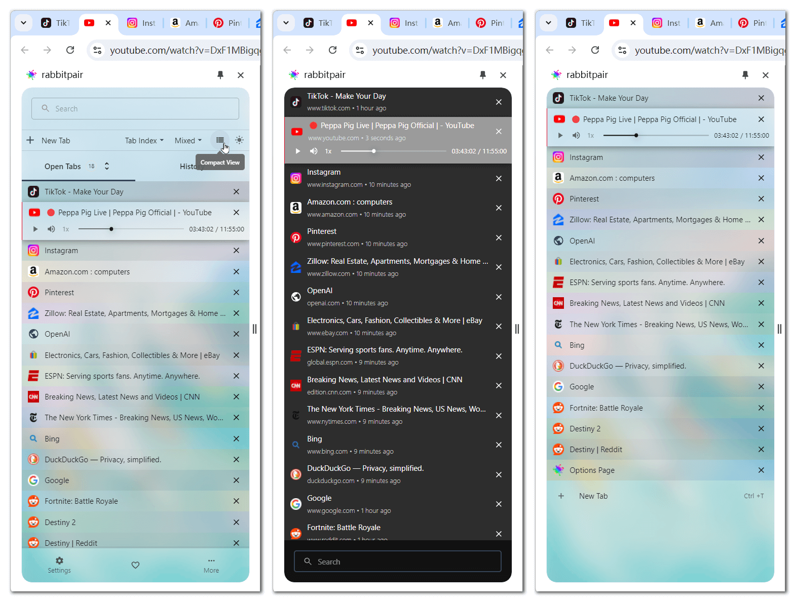Click DuckDuckGo icon in left panel list

point(33,459)
